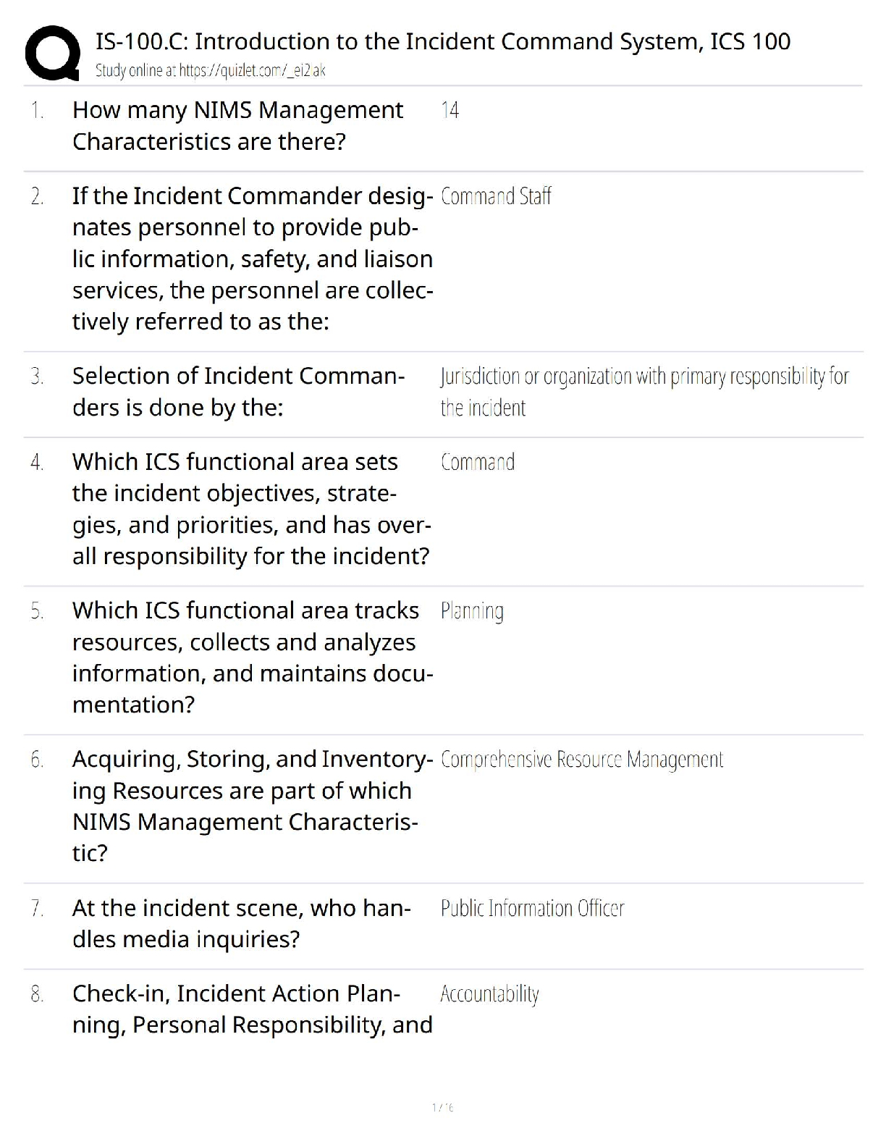Image resolution: width=886 pixels, height=1147 pixels.
Task: Click question about tracking resources and documentation
Action: (x=252, y=657)
